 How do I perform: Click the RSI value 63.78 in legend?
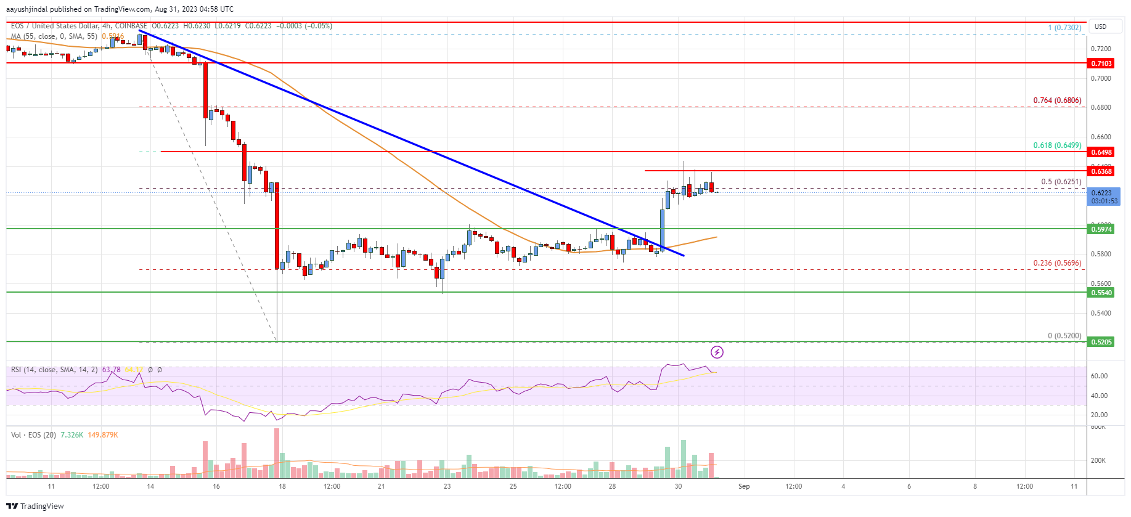(112, 370)
